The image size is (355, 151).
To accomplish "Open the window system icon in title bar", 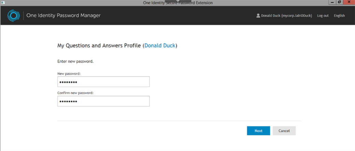I will 3,3.
